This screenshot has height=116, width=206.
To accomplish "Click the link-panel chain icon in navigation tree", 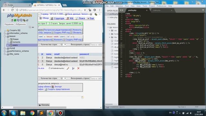I will click(x=33, y=27).
